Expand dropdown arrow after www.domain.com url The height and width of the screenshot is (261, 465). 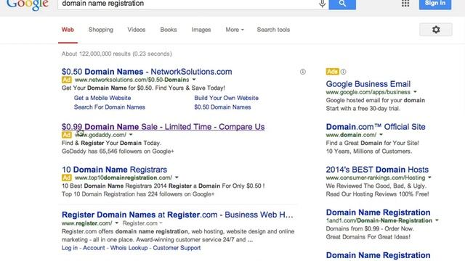coord(381,135)
